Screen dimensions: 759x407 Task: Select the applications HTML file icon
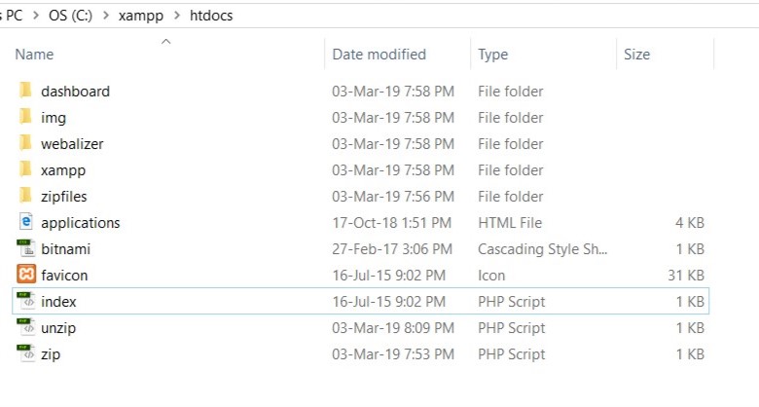tap(25, 222)
